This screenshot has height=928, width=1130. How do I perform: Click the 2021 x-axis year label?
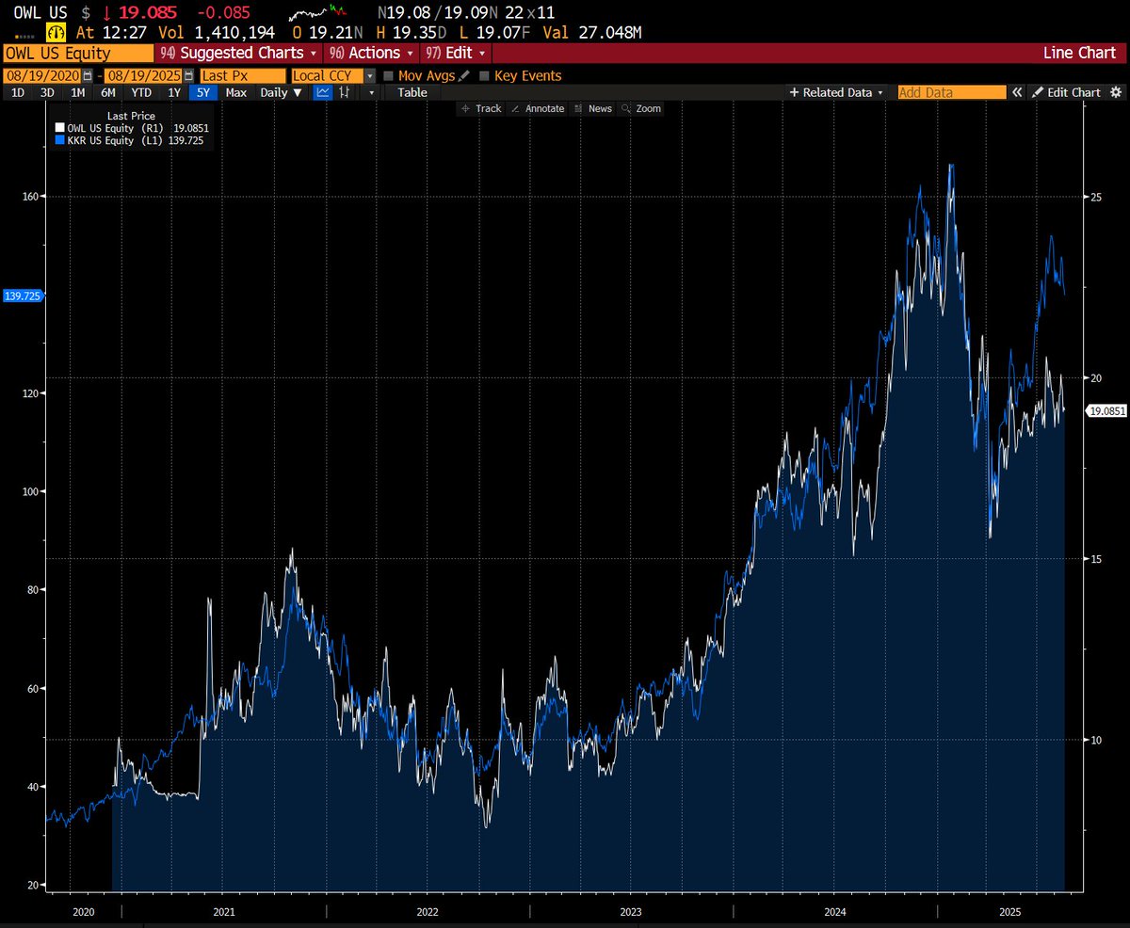pos(224,912)
